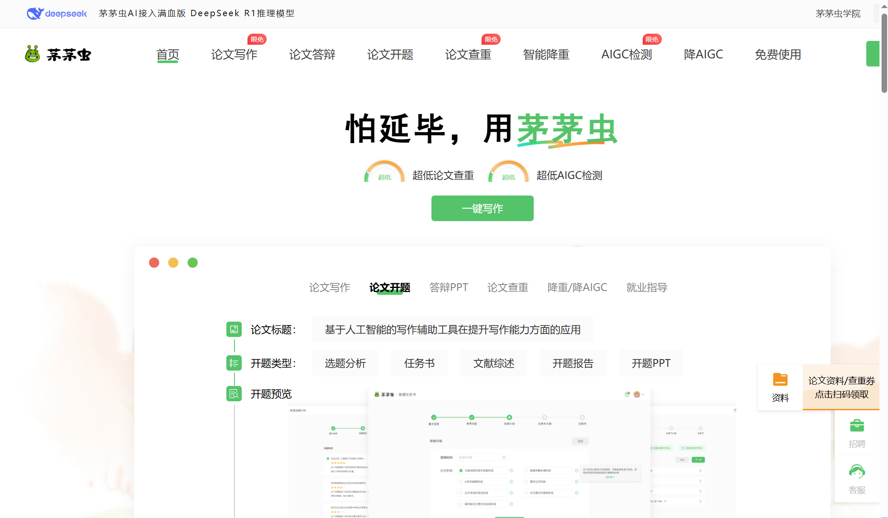Click the 超低AIGC检测 label
This screenshot has width=888, height=518.
point(569,176)
